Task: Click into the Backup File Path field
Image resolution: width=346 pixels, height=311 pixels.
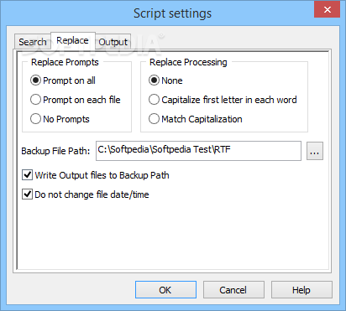Action: [x=198, y=151]
